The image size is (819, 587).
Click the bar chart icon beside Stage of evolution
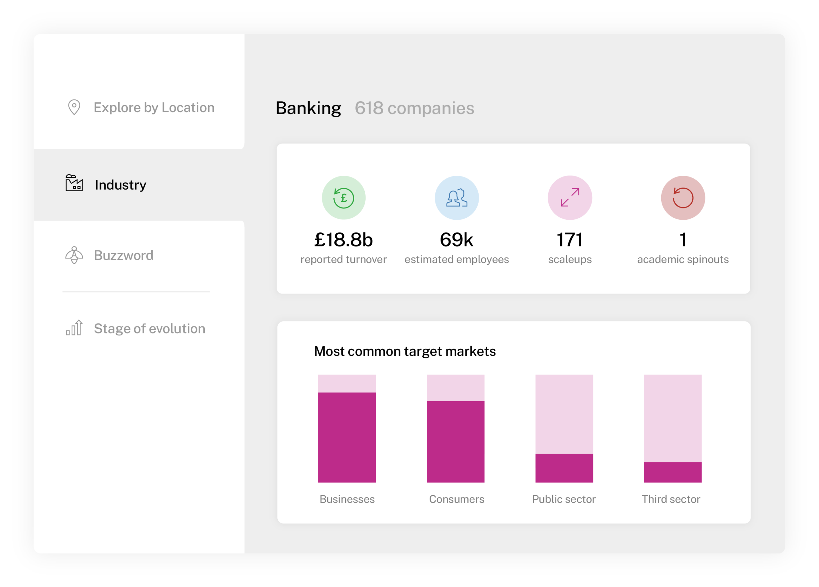(73, 328)
